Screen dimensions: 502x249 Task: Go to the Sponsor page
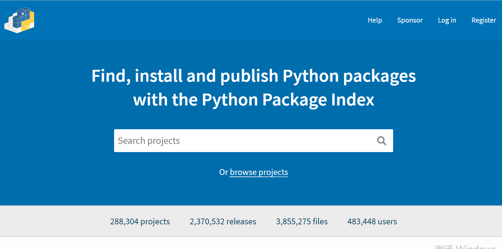(410, 20)
